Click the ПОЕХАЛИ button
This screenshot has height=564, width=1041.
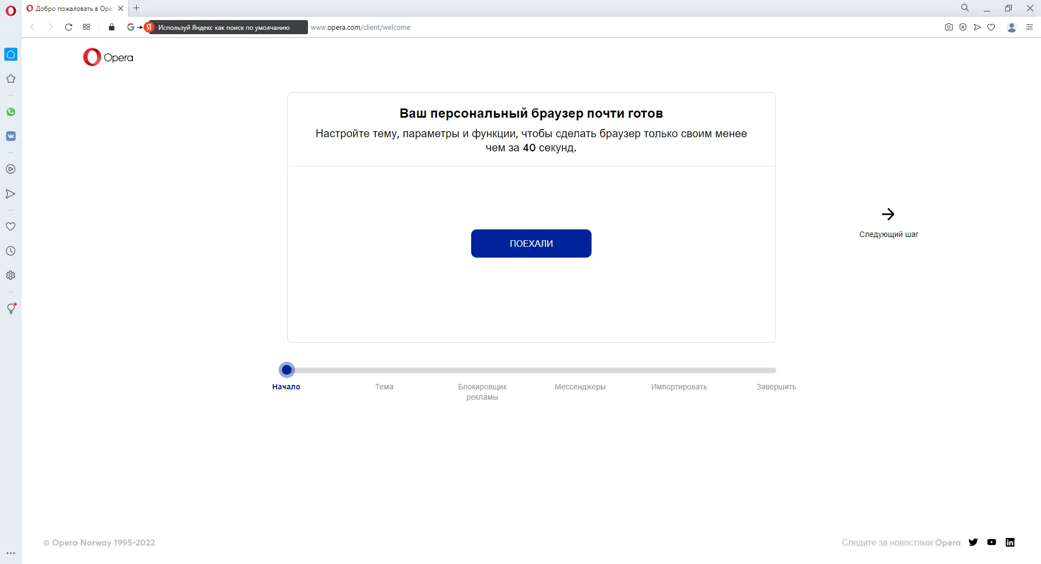(531, 243)
